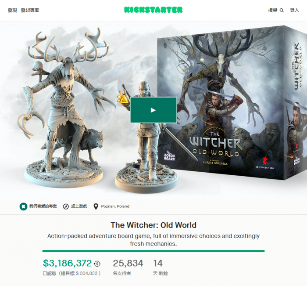Play the project video

153,110
